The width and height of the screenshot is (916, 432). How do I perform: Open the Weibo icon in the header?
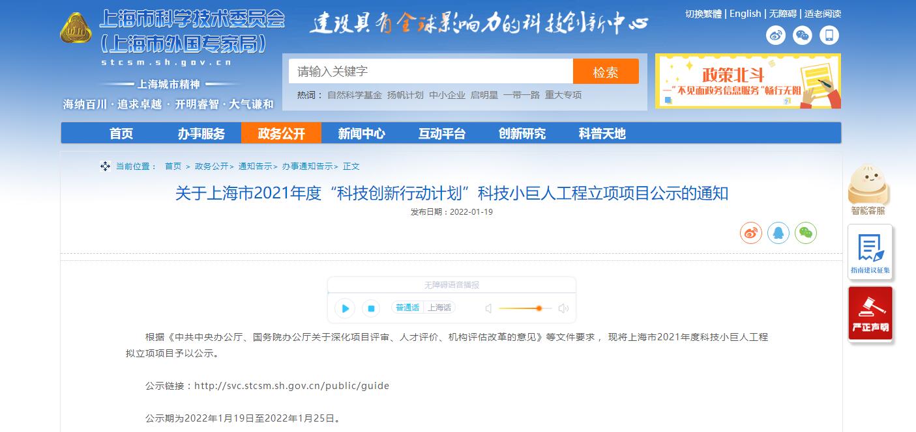(775, 36)
